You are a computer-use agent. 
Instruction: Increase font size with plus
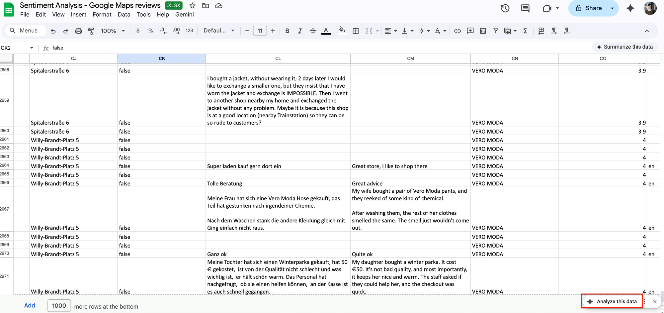[273, 31]
